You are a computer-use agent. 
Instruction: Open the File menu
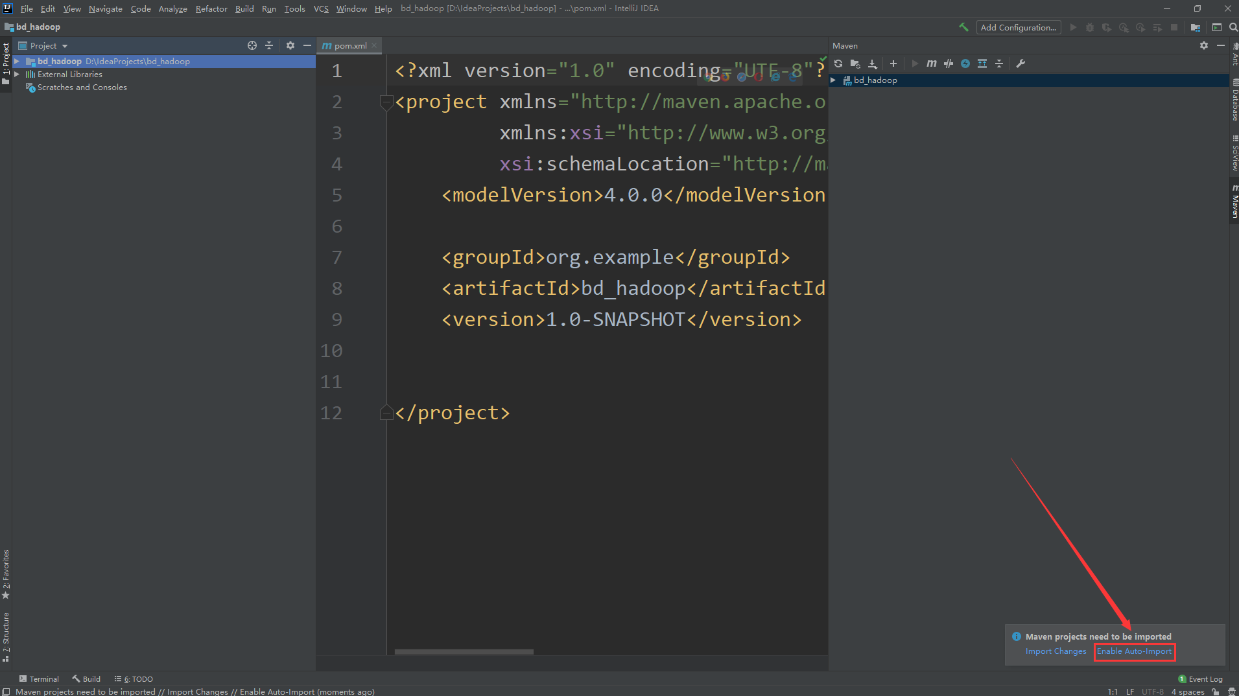[27, 8]
